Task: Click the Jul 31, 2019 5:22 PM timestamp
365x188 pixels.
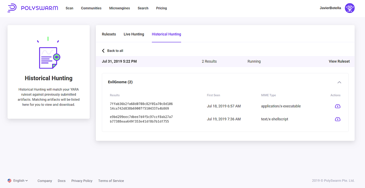Action: coord(119,61)
